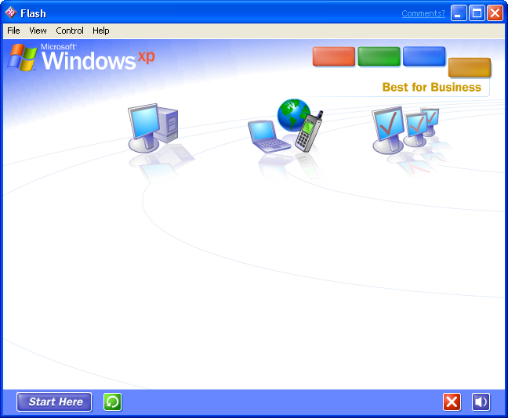Click the red X exit tour icon
This screenshot has width=508, height=418.
tap(452, 402)
